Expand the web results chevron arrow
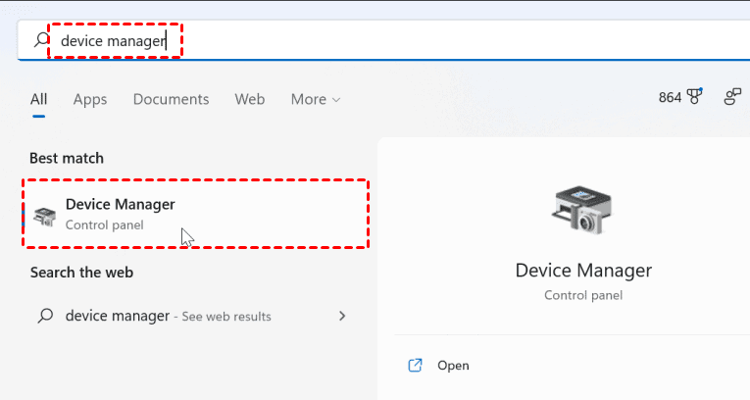 (x=342, y=316)
